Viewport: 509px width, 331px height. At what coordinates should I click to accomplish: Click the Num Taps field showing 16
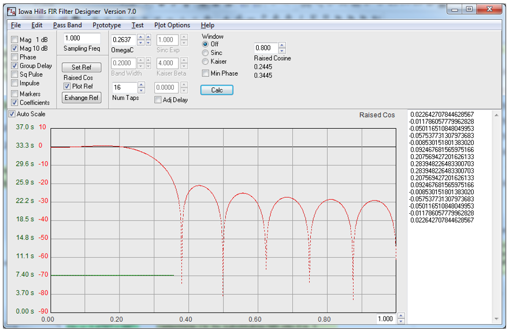pos(125,88)
